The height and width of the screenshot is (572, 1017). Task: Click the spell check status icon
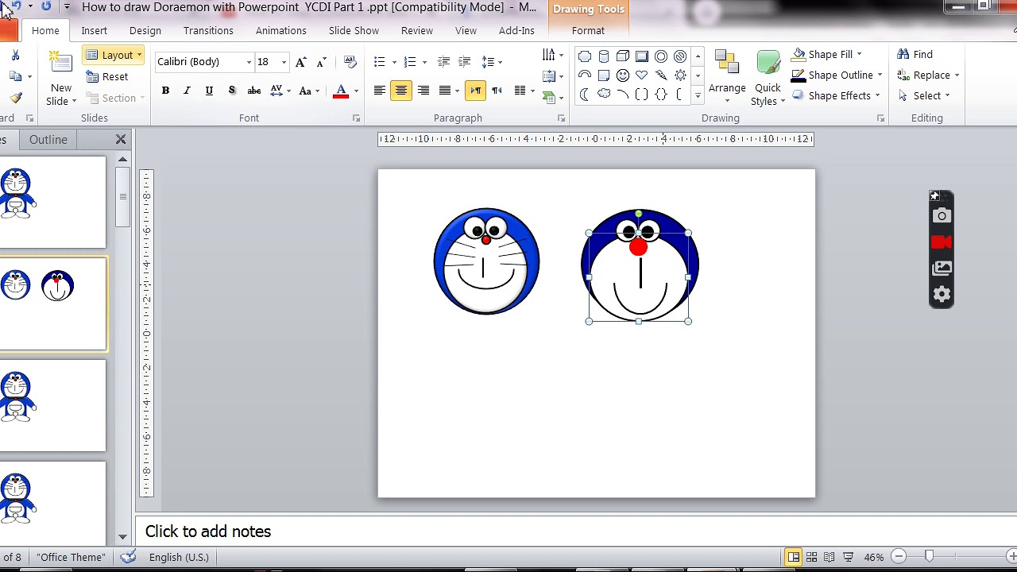pyautogui.click(x=128, y=557)
